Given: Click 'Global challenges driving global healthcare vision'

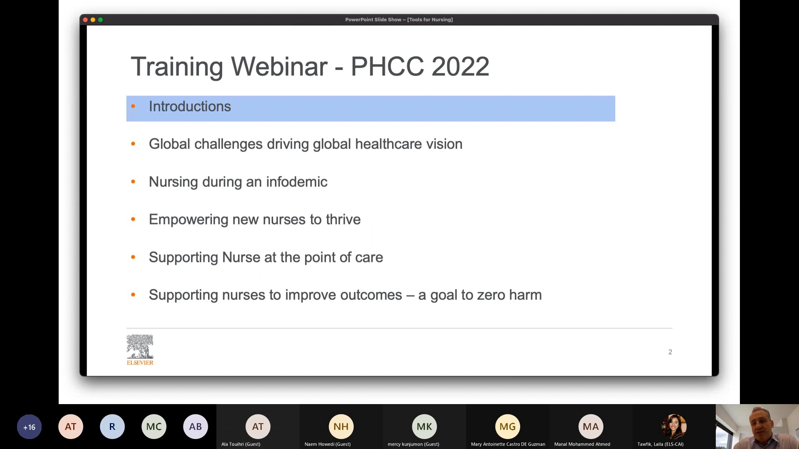Looking at the screenshot, I should [305, 144].
